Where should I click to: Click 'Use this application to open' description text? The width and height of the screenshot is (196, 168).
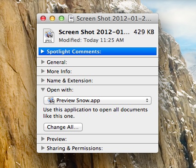point(95,113)
